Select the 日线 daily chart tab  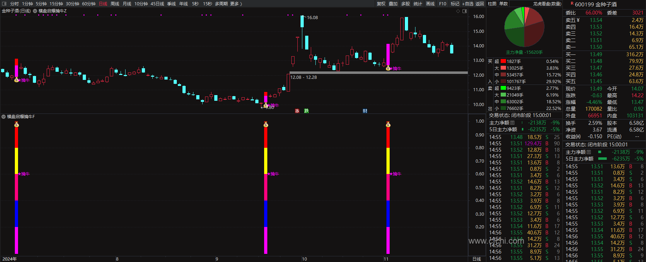(x=103, y=4)
